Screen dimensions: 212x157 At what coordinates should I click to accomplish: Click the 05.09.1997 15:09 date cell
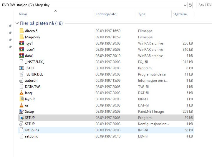click(108, 81)
